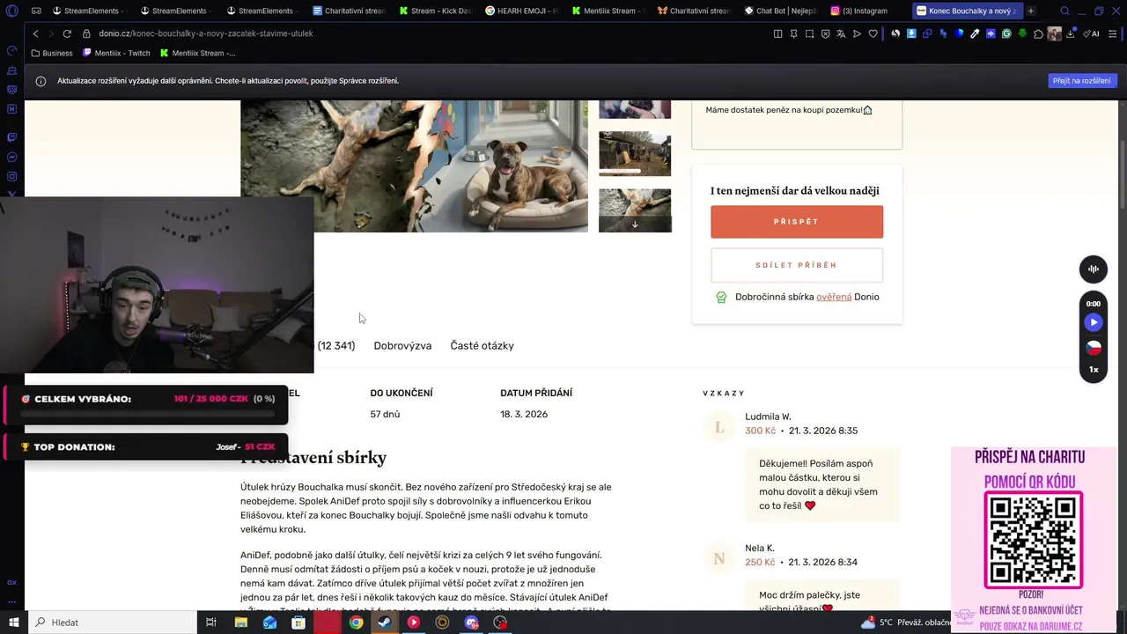Screen dimensions: 1127x634
Task: Click the pinboard pin toolbar icon
Action: [x=793, y=33]
